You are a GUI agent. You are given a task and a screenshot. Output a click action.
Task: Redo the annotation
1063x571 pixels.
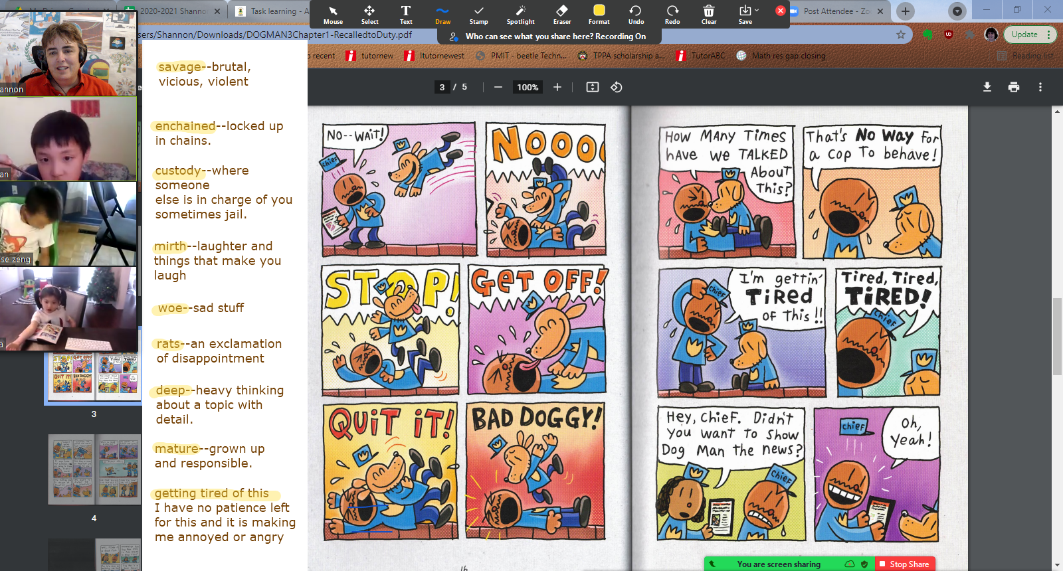[672, 14]
